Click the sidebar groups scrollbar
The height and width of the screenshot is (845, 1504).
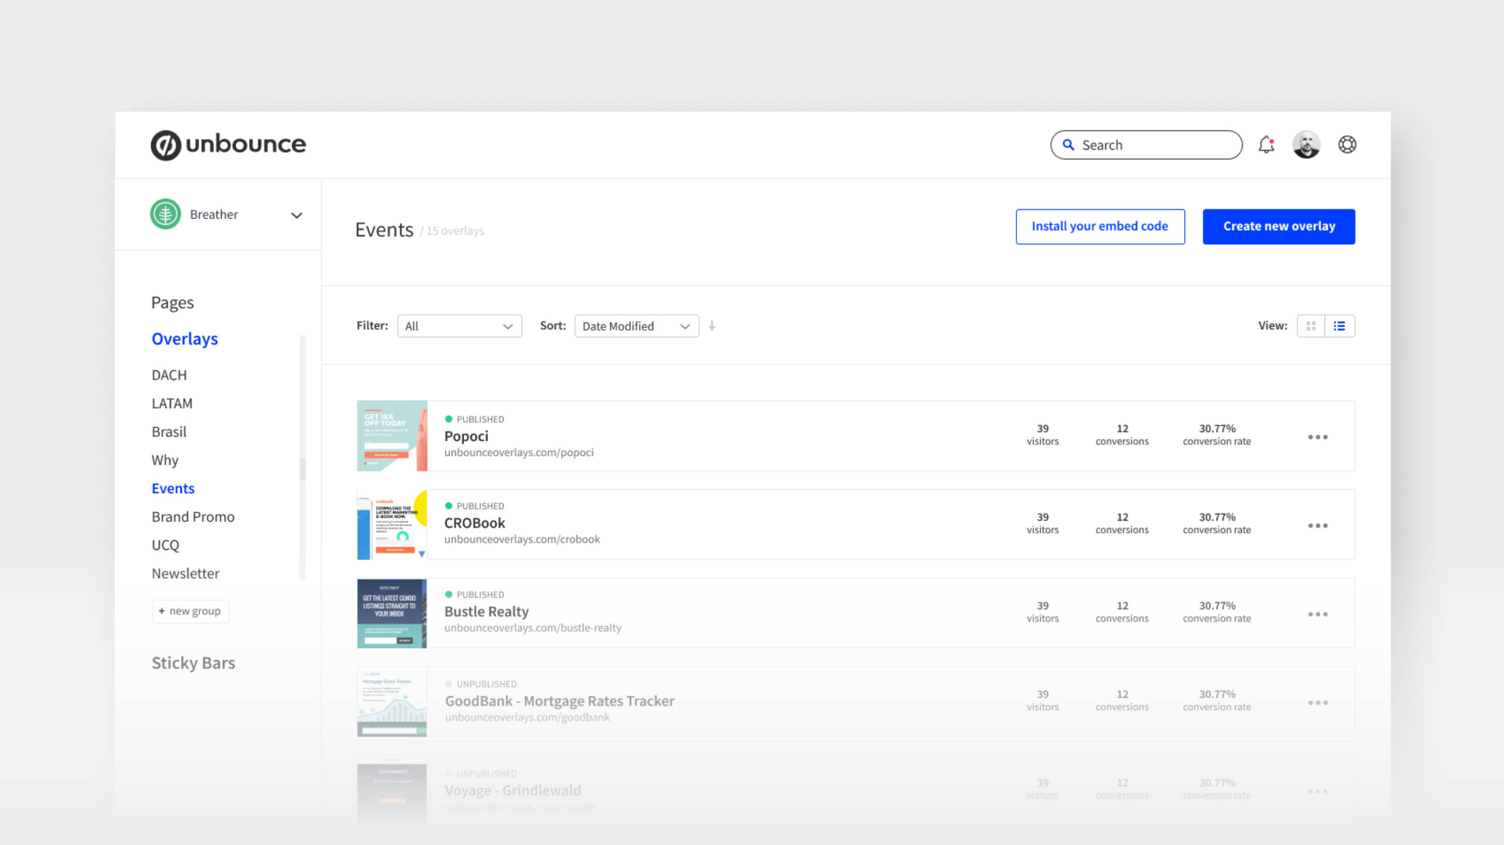pyautogui.click(x=303, y=469)
